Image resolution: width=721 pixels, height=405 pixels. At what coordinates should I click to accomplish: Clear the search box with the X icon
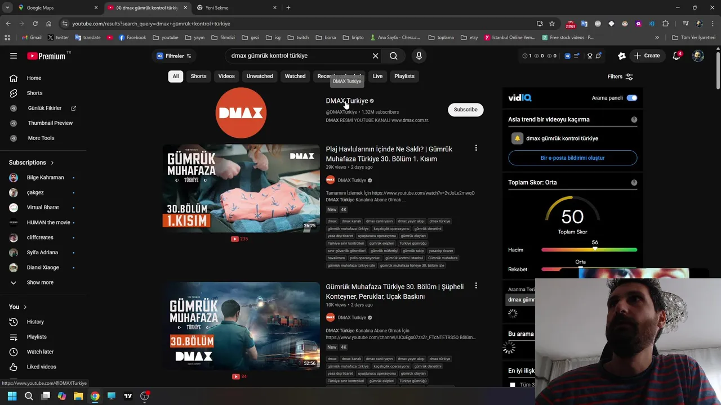375,56
